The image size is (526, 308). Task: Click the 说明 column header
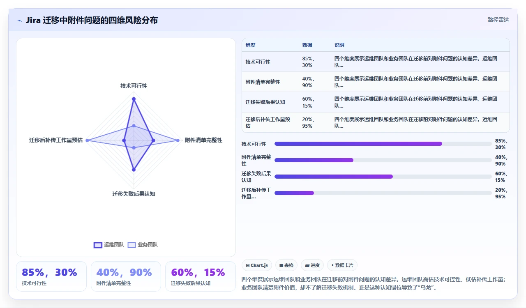click(x=339, y=45)
